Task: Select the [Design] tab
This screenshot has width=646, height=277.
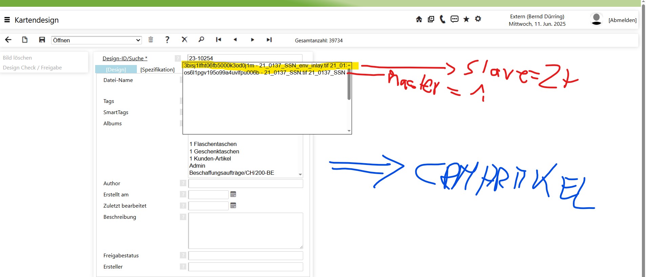Action: pyautogui.click(x=116, y=69)
